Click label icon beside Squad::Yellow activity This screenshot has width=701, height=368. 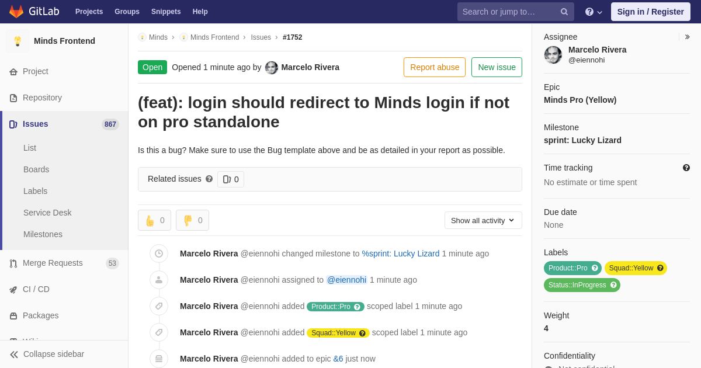pos(159,332)
